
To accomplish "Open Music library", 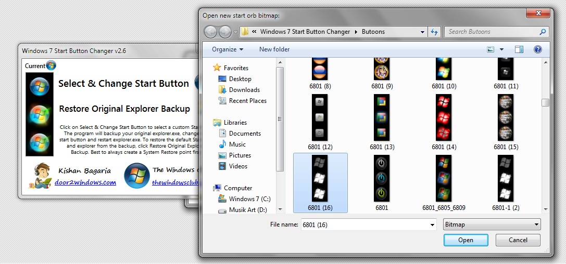I will coord(232,144).
